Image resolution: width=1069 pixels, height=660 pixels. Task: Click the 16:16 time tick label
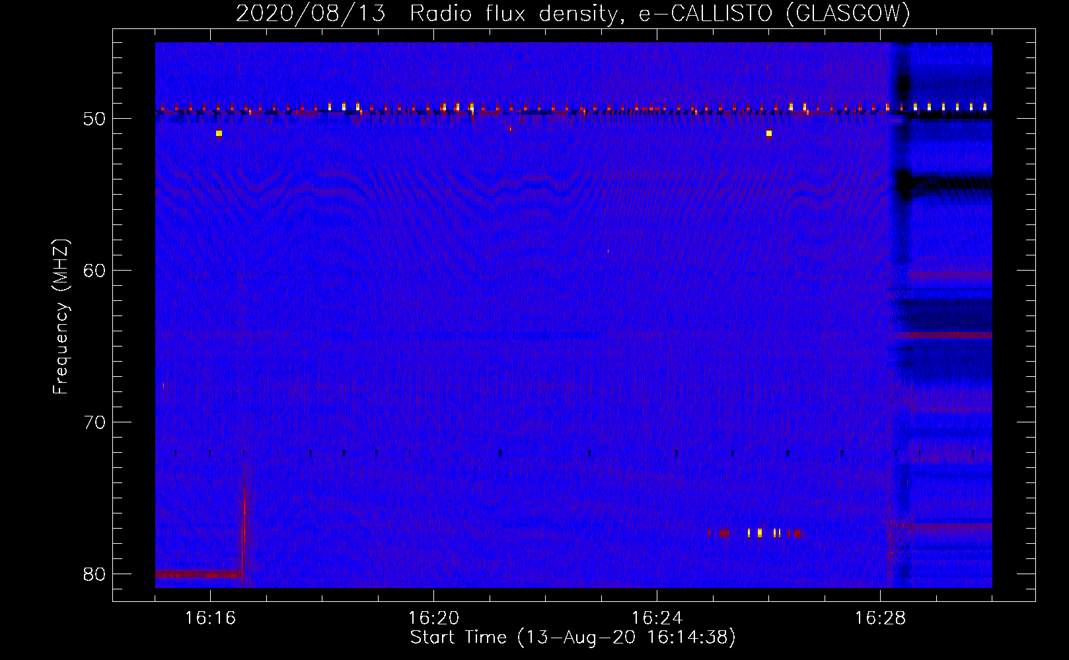pos(210,618)
